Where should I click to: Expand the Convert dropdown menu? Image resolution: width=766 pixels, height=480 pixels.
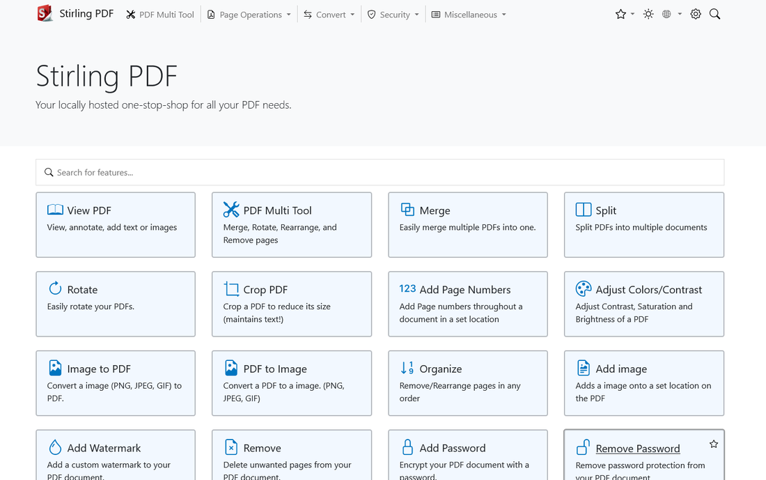point(329,15)
